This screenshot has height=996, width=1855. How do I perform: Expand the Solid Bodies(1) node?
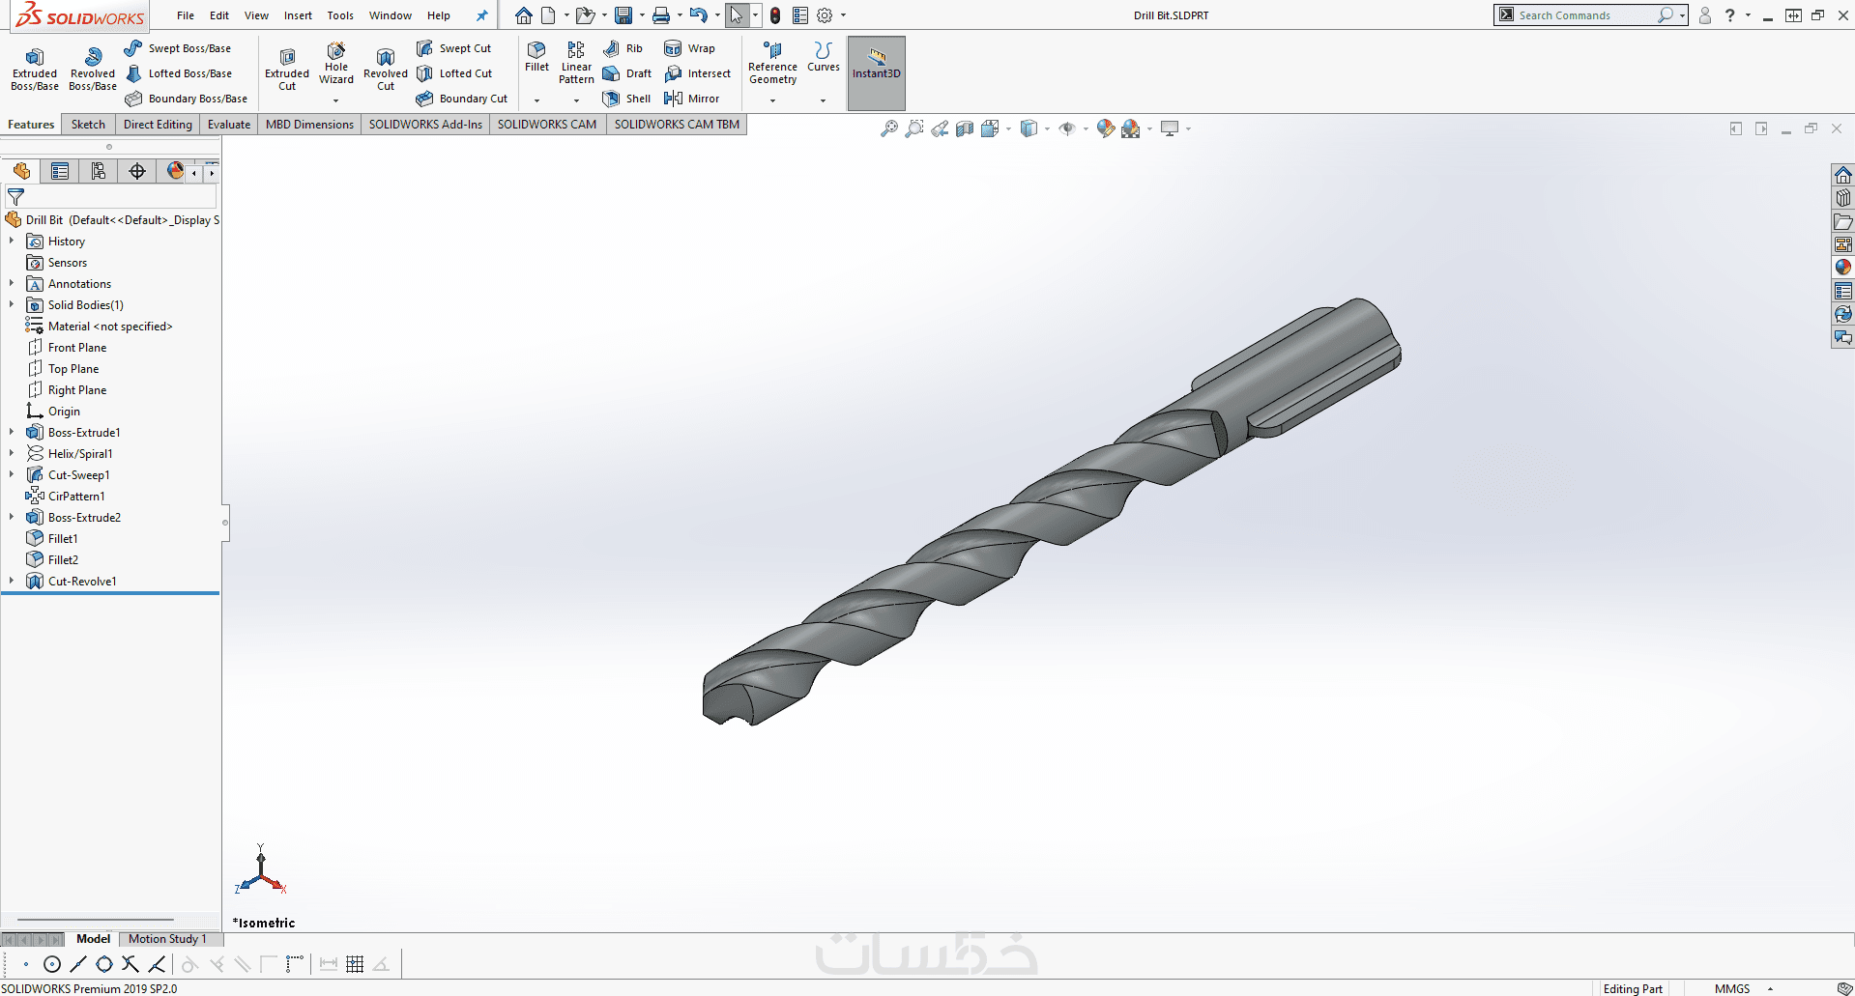coord(12,305)
